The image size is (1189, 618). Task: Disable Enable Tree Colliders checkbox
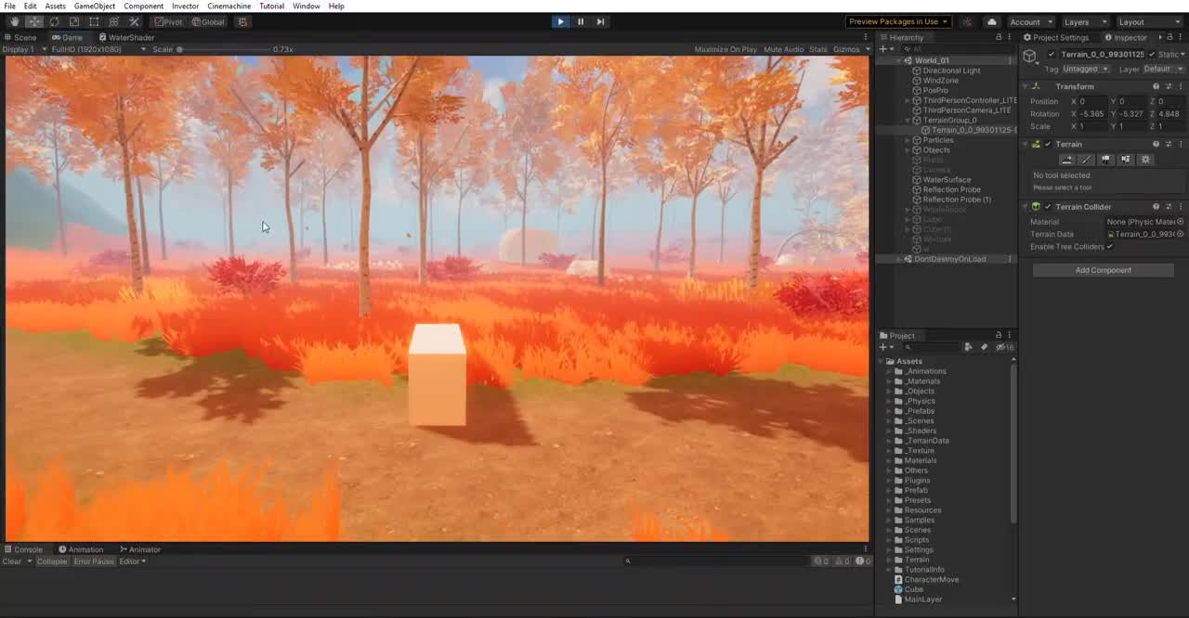click(1110, 247)
